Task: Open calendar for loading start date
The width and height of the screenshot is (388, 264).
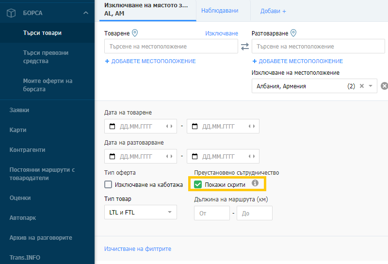Action: [x=112, y=126]
